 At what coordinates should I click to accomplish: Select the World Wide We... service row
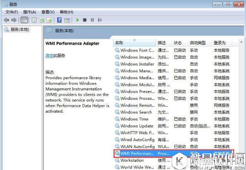point(173,167)
